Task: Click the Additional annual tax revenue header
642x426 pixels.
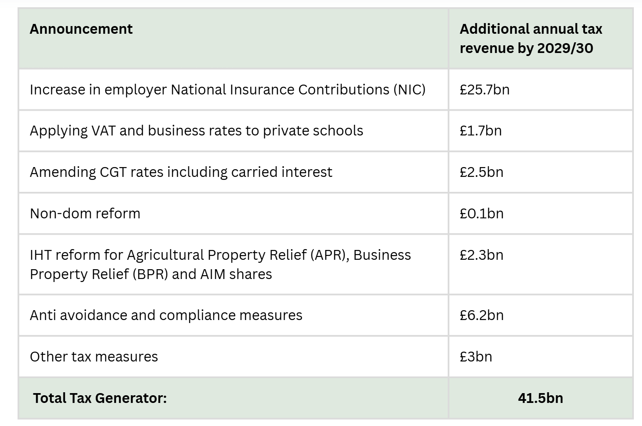Action: (531, 38)
